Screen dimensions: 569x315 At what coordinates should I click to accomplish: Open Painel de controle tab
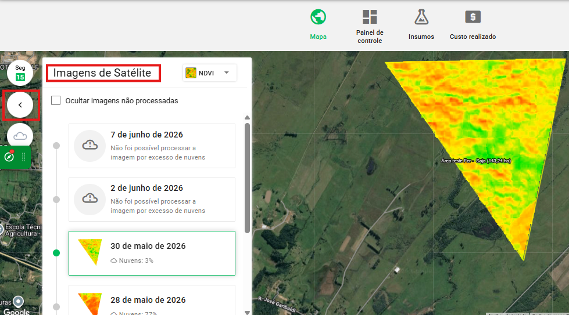pyautogui.click(x=370, y=27)
